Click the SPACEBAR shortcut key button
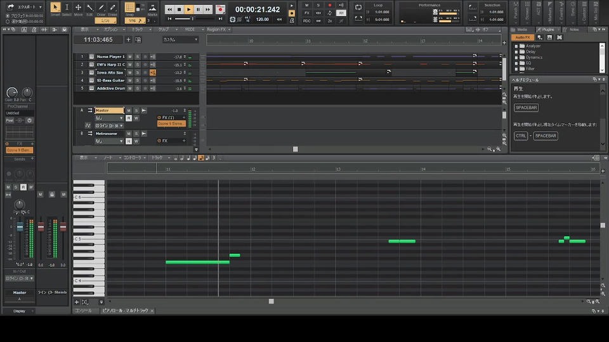The width and height of the screenshot is (609, 342). (x=526, y=108)
